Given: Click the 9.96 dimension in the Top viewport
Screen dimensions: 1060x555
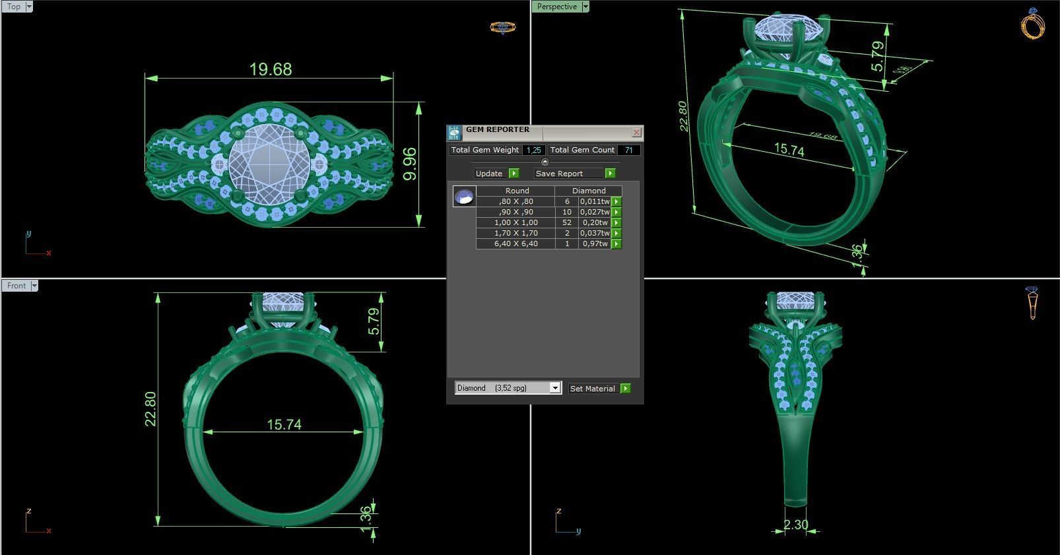Looking at the screenshot, I should [x=410, y=164].
